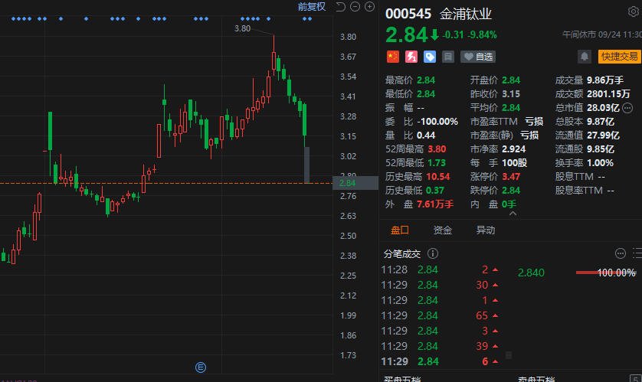Image resolution: width=642 pixels, height=382 pixels.
Task: Click the 快捷交易 quick trade button
Action: (x=619, y=57)
